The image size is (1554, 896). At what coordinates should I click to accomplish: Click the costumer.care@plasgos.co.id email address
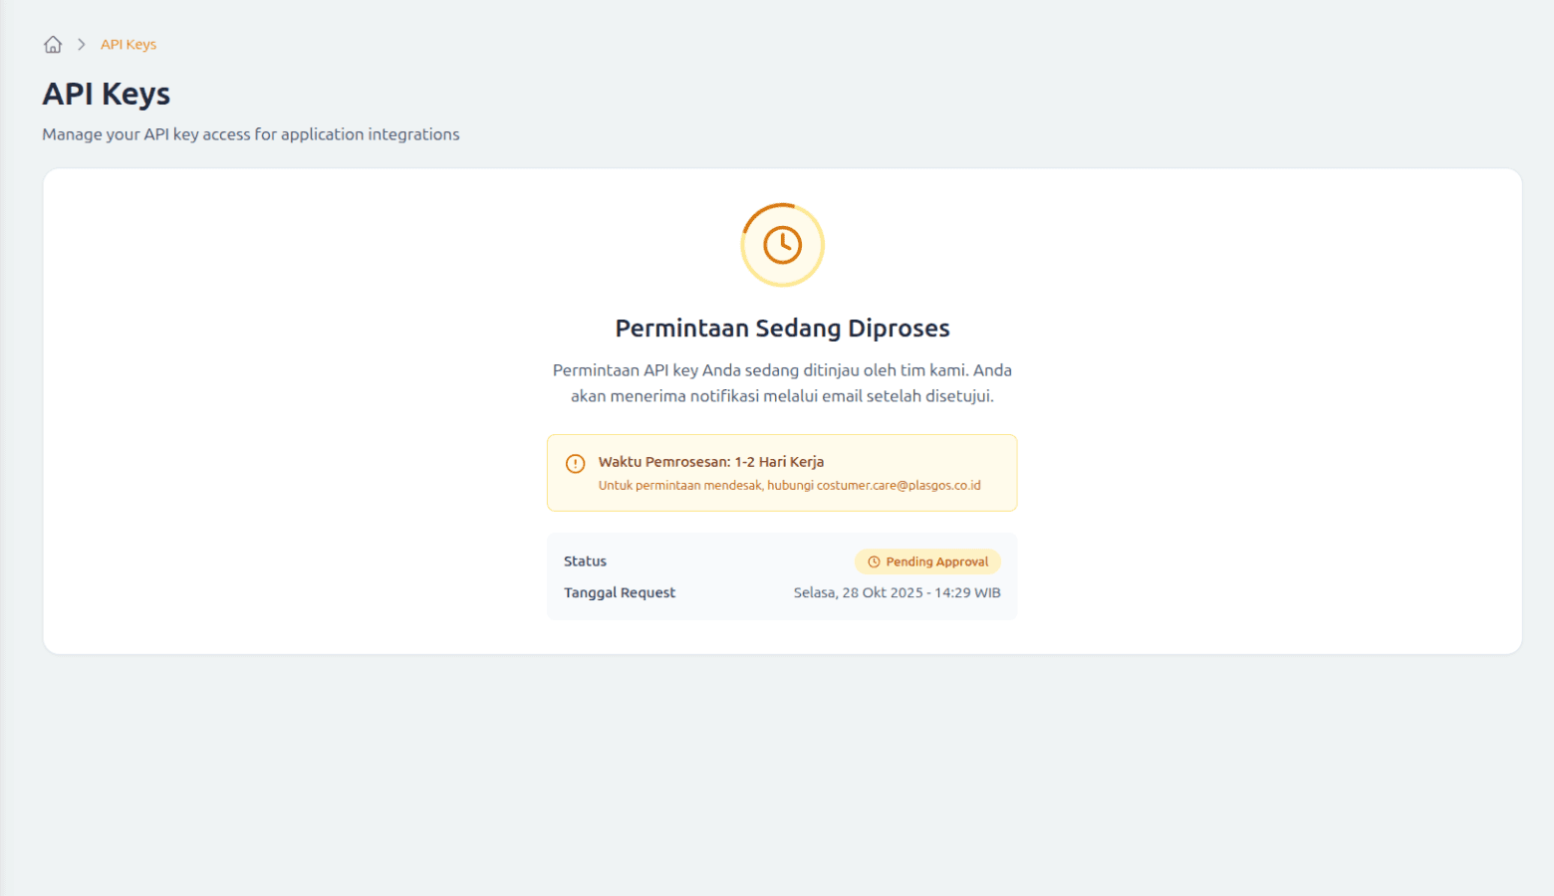click(x=899, y=486)
